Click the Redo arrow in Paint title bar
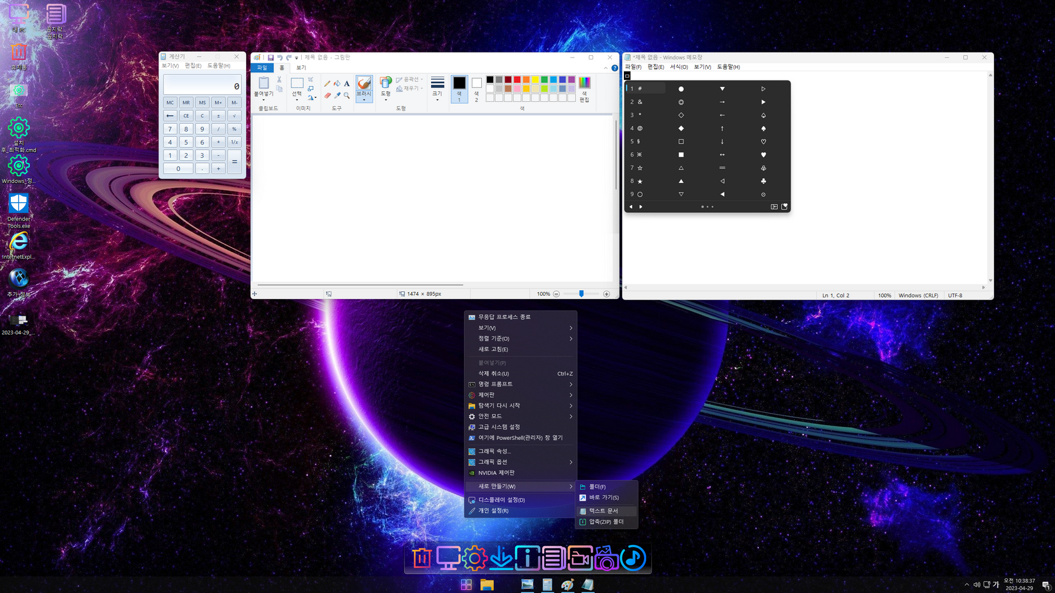Image resolution: width=1055 pixels, height=593 pixels. tap(288, 58)
